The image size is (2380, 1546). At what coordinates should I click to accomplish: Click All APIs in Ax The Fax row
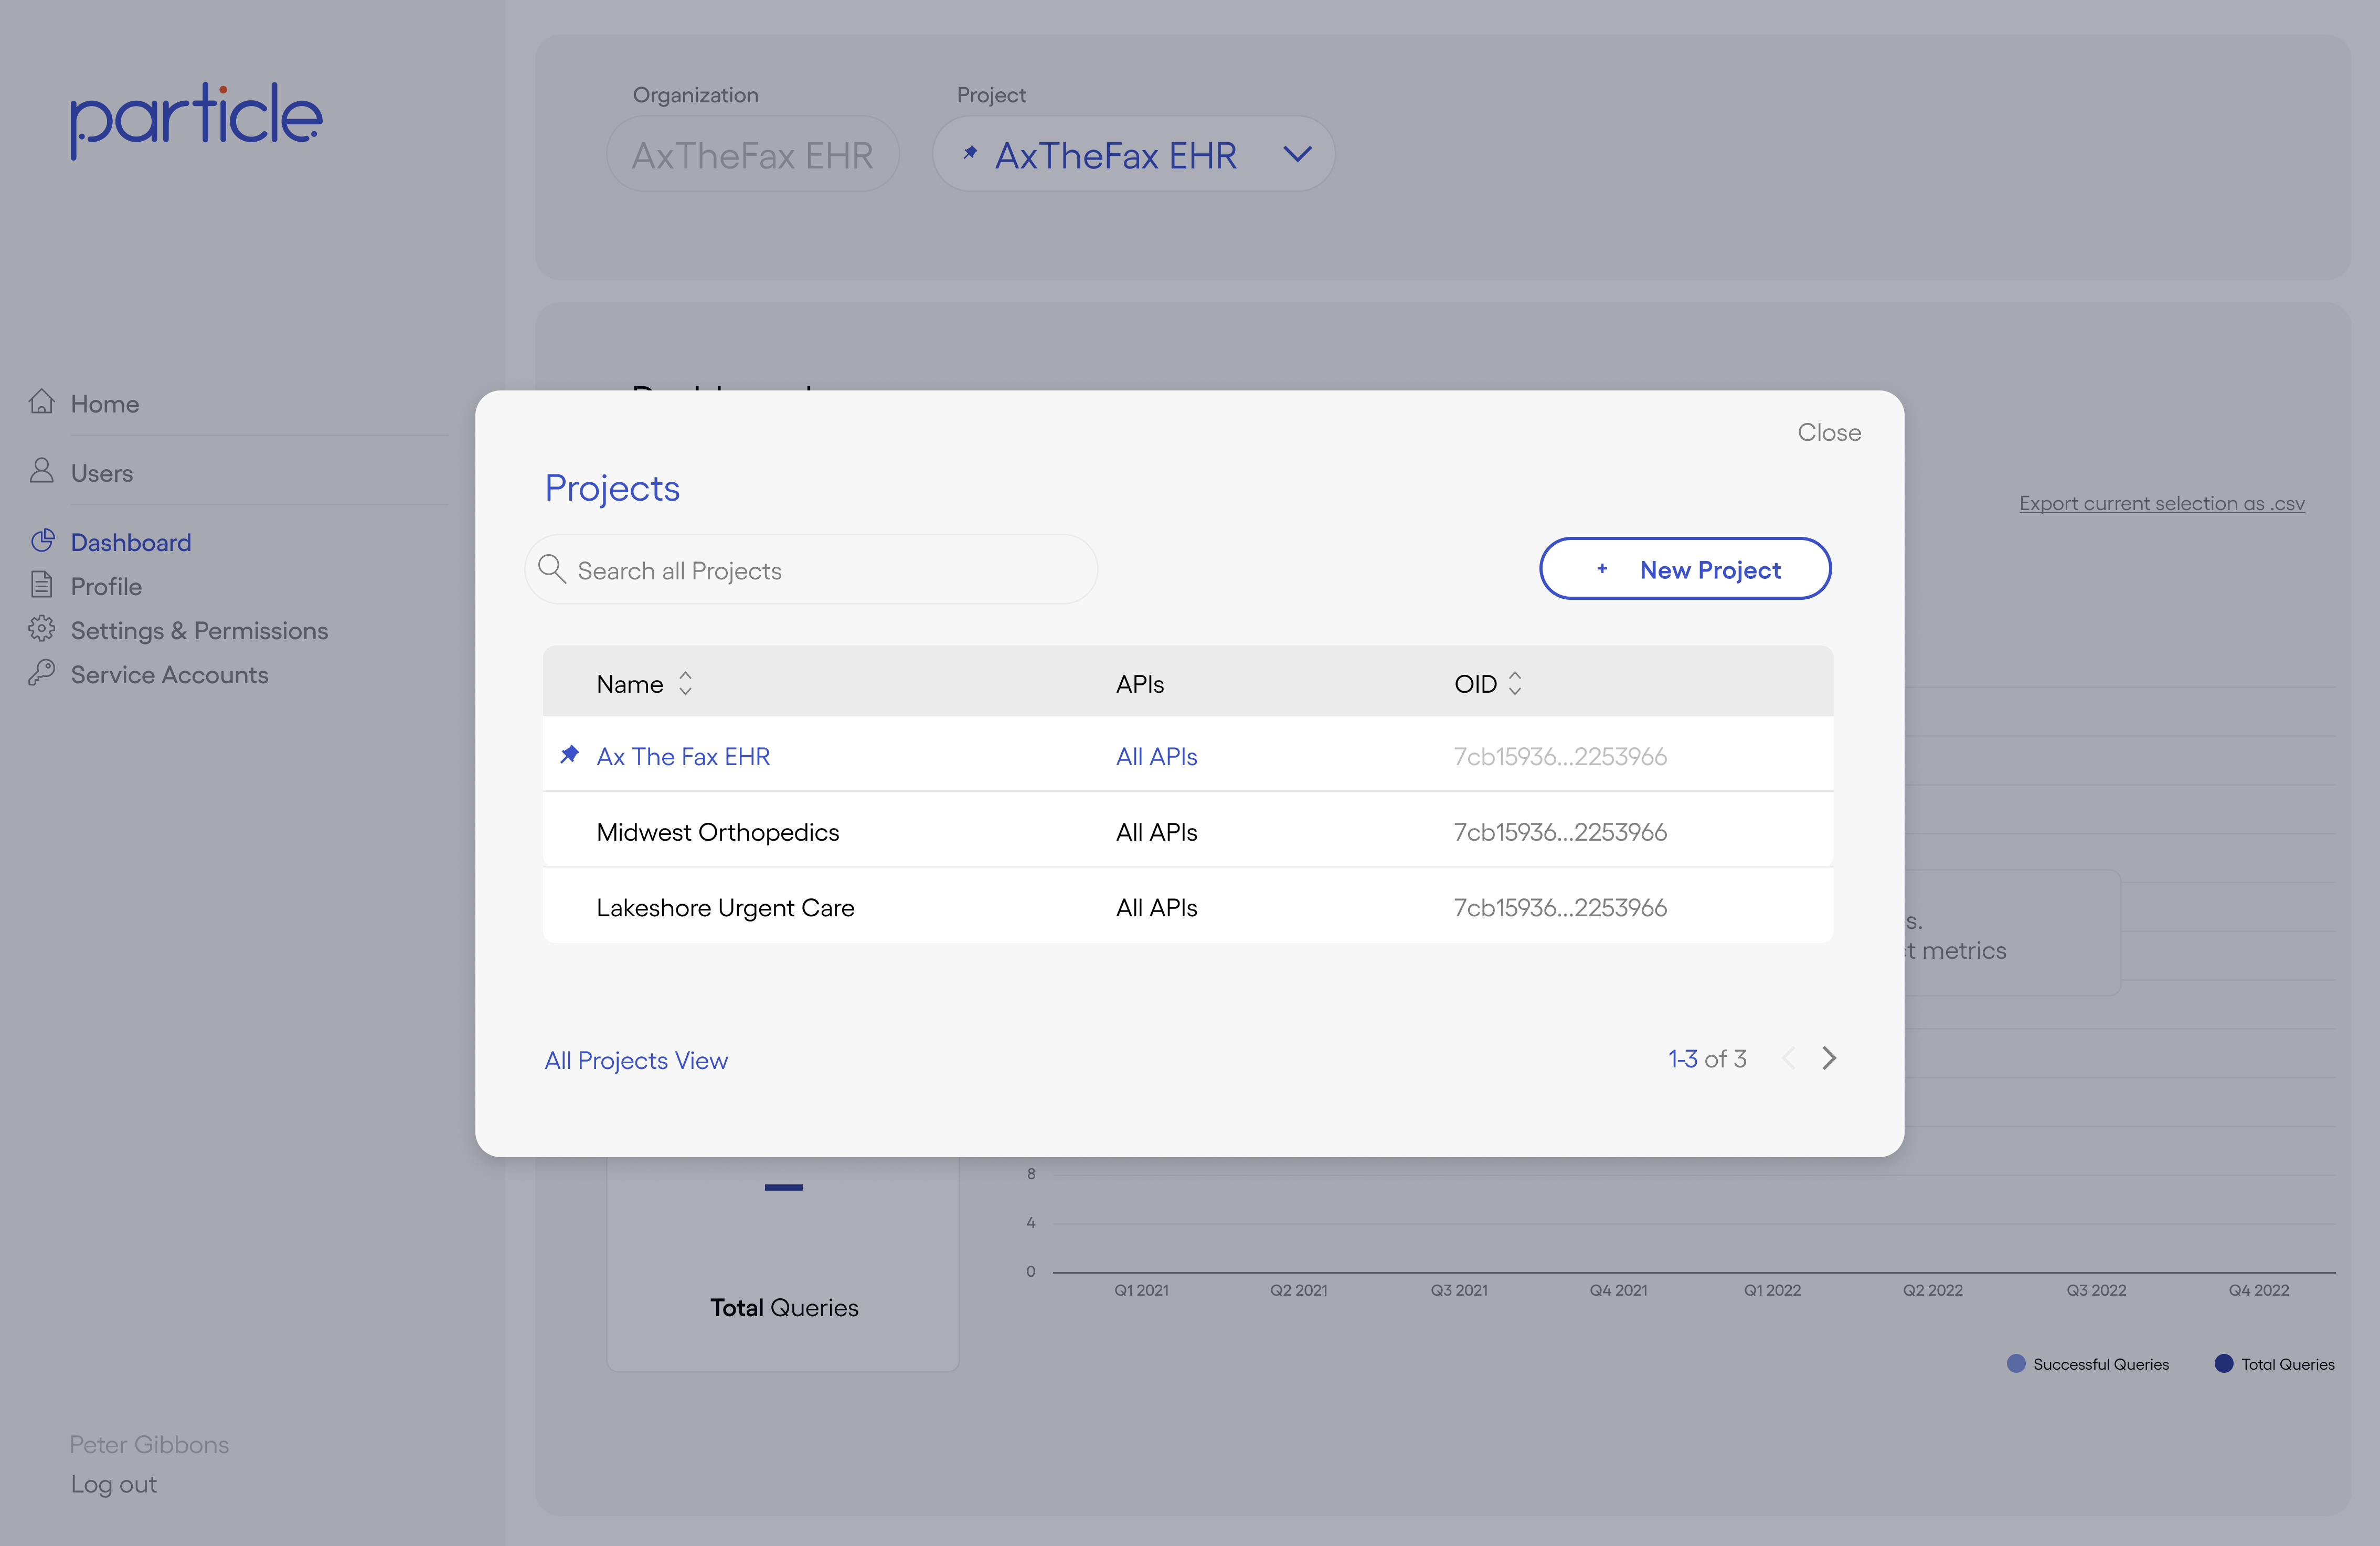point(1156,757)
